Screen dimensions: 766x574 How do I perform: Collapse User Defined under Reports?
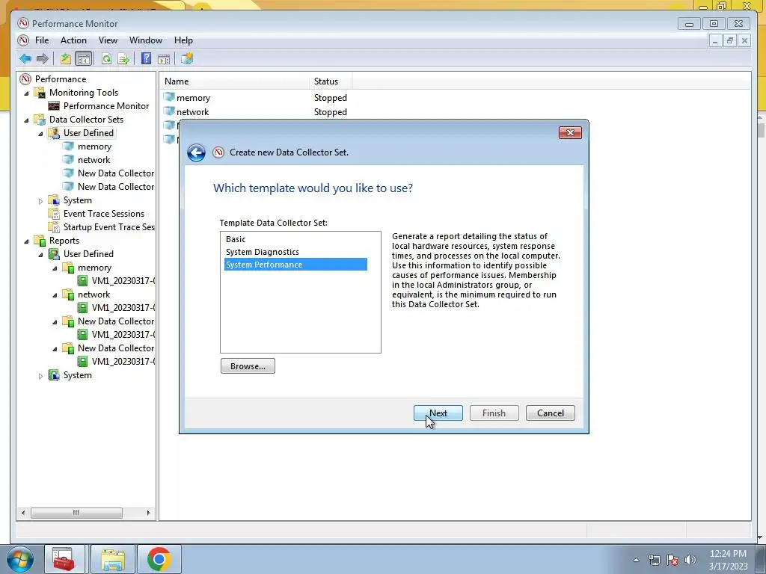[40, 254]
